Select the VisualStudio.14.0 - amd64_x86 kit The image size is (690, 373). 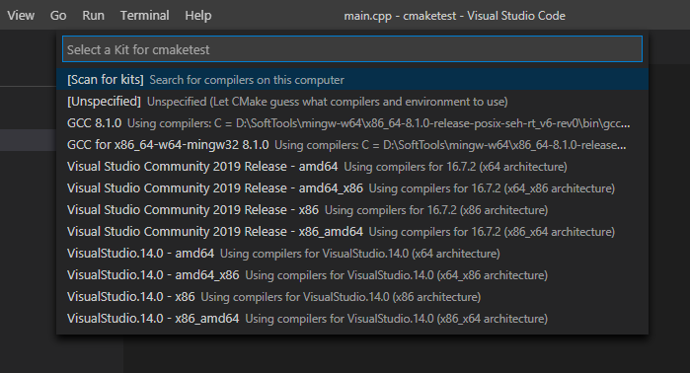(352, 275)
